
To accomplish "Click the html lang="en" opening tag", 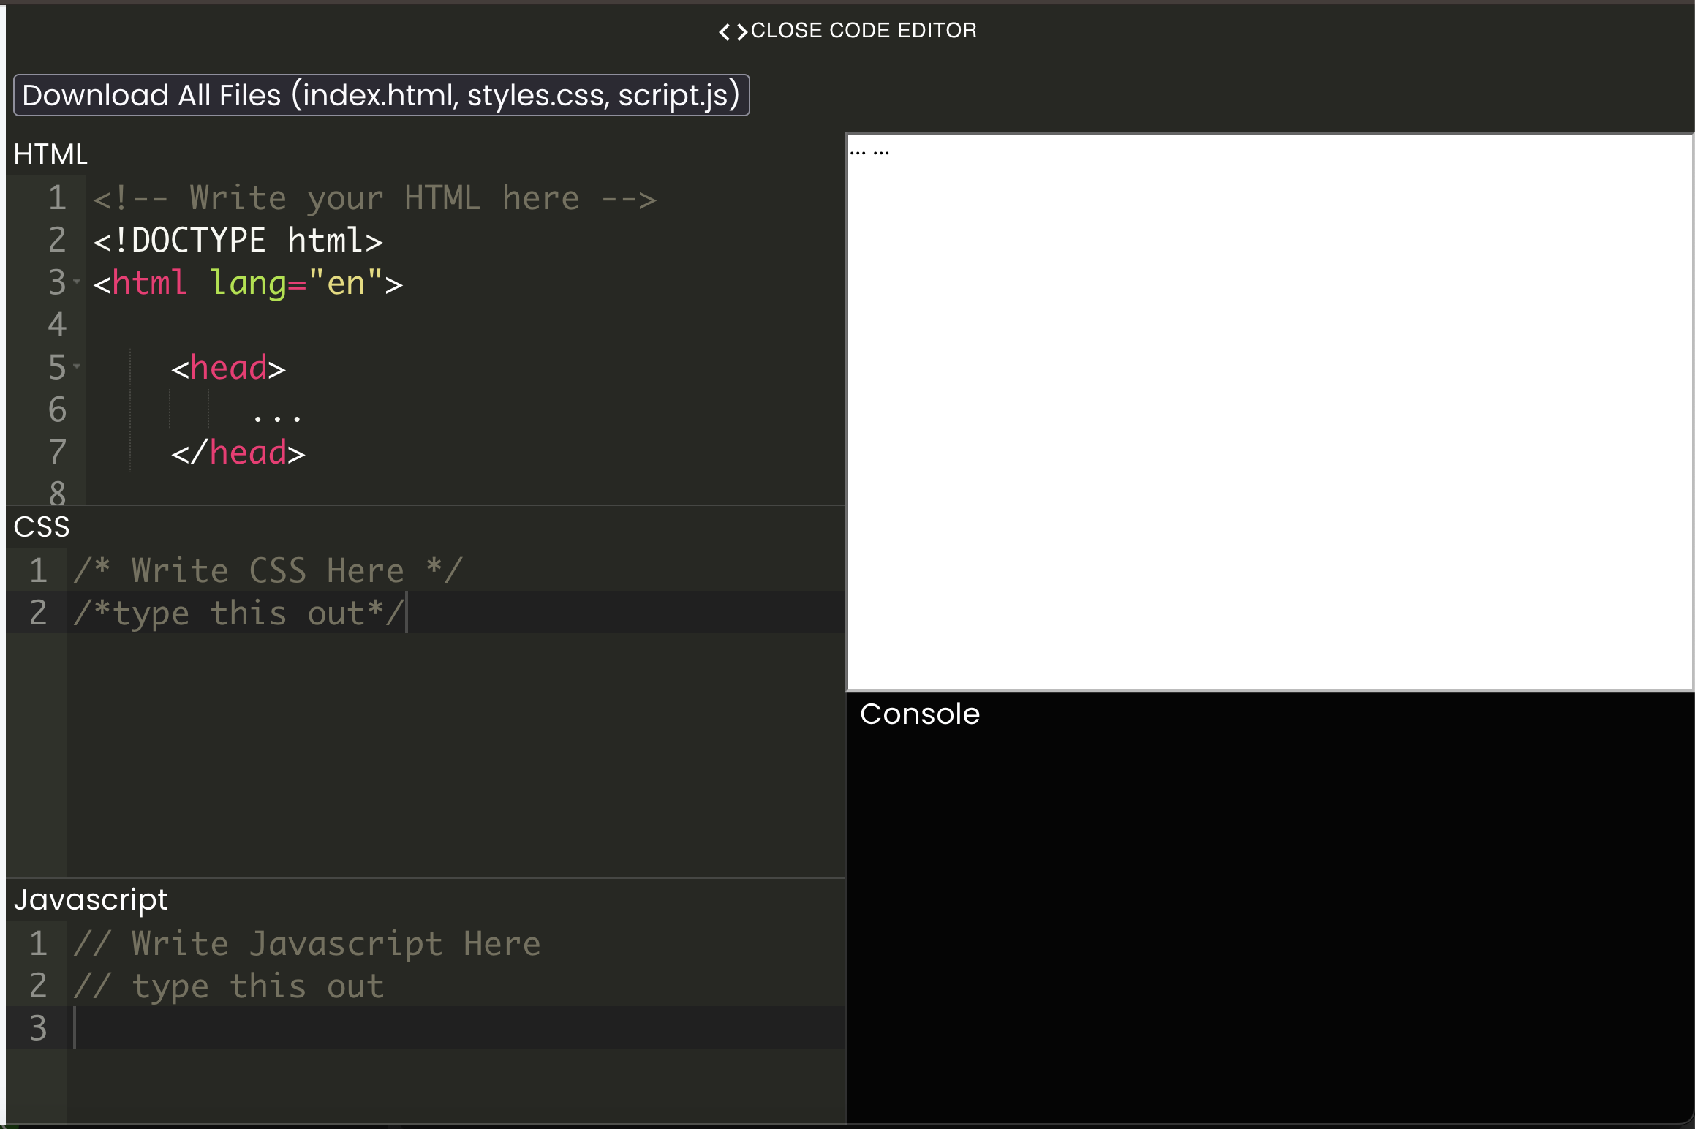I will coord(248,283).
